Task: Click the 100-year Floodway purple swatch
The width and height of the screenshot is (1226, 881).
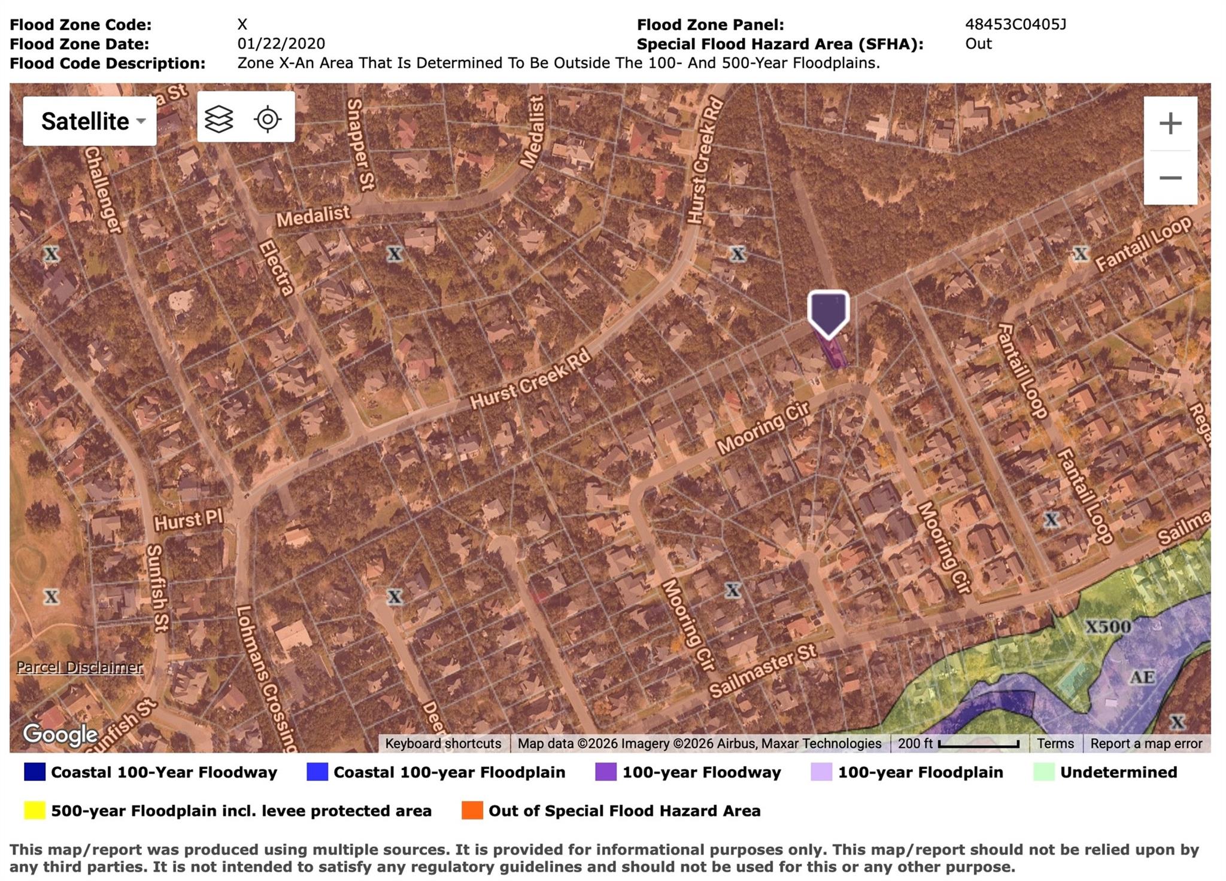Action: pyautogui.click(x=606, y=772)
